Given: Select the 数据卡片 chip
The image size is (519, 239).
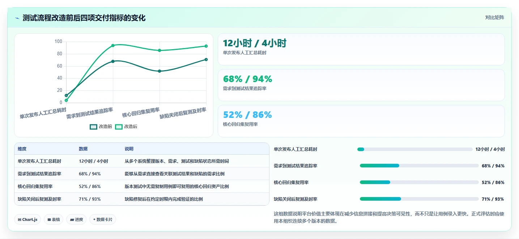Looking at the screenshot, I should coord(103,219).
